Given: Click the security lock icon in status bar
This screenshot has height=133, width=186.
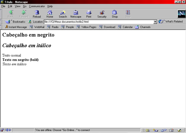Looking at the screenshot, I should coord(2,130).
